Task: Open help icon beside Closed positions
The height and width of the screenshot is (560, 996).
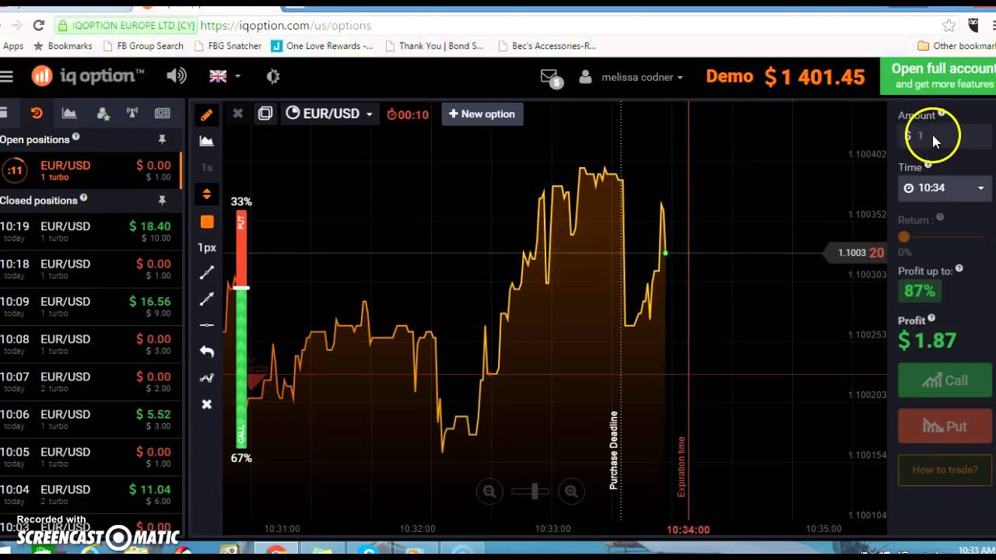Action: coord(83,198)
